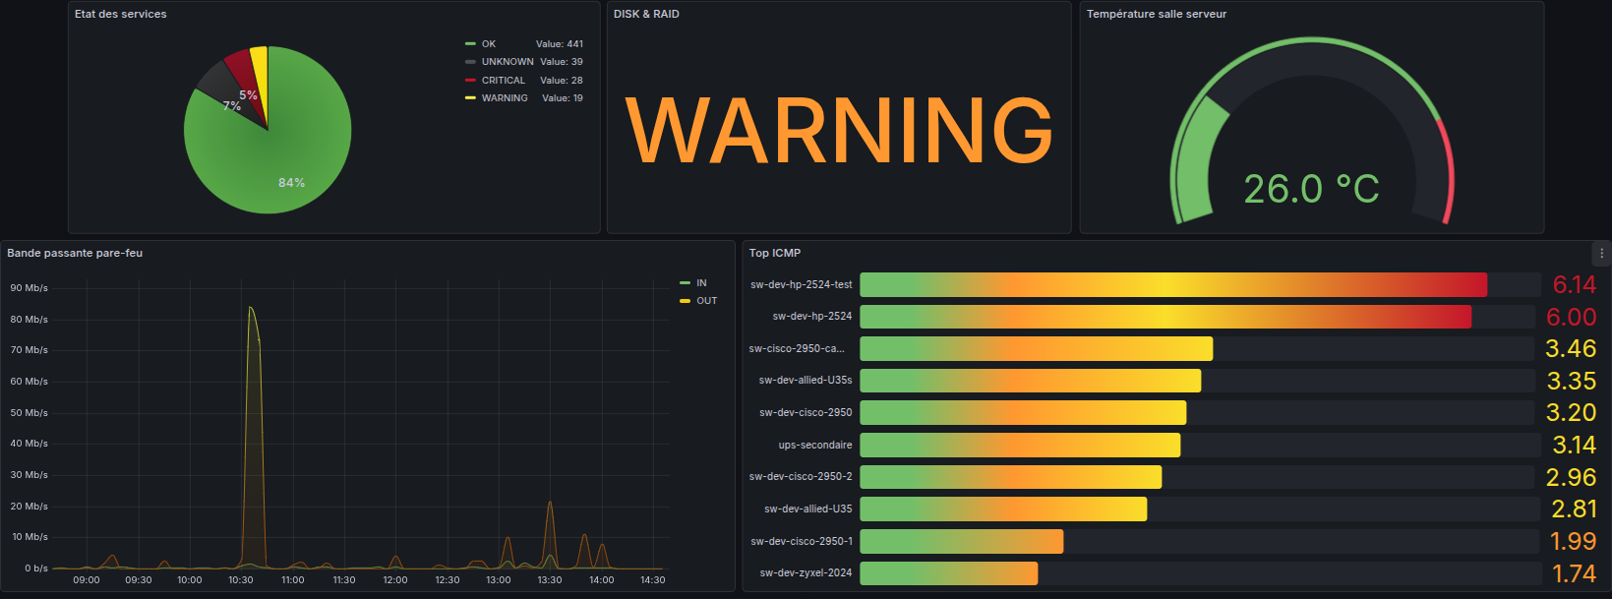Toggle the UNKNOWN series in pie legend
The image size is (1612, 599).
[x=507, y=62]
